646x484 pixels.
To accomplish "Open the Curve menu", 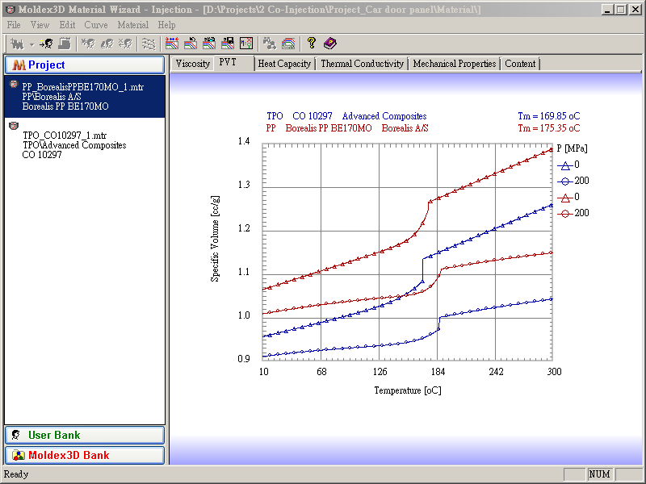I will click(96, 25).
